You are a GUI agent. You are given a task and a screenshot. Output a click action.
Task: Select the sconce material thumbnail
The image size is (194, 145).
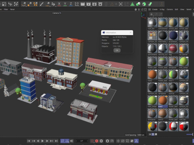tap(173, 87)
